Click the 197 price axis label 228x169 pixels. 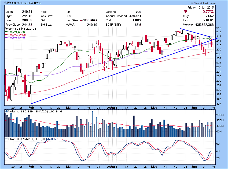pyautogui.click(x=219, y=104)
